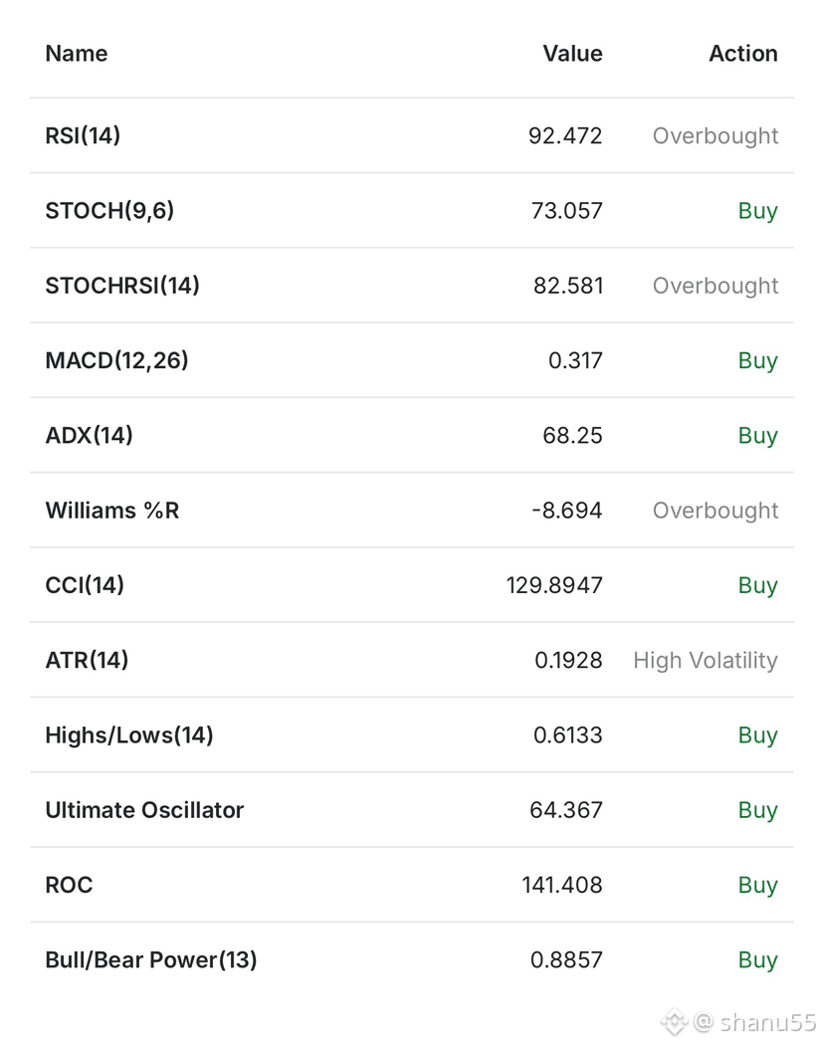824x1047 pixels.
Task: Click the MACD value 0.317
Action: pyautogui.click(x=575, y=360)
